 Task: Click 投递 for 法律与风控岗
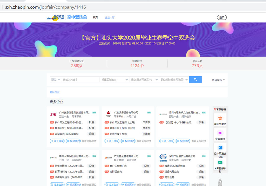(91, 177)
